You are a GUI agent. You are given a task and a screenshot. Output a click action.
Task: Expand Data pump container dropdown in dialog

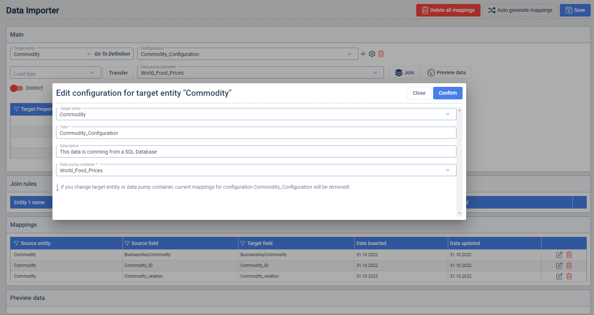tap(447, 170)
